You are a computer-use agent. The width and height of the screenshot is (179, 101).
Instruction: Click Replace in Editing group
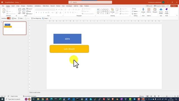tap(135, 11)
